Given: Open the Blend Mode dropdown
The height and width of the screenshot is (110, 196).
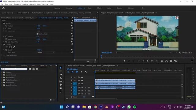Looking at the screenshot, I should pos(45,53).
